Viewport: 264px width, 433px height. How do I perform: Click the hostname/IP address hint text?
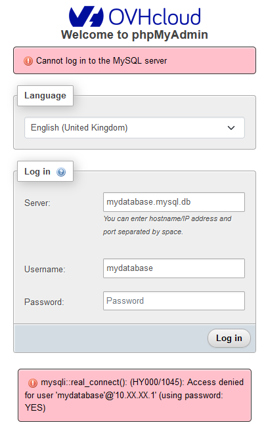tap(167, 225)
